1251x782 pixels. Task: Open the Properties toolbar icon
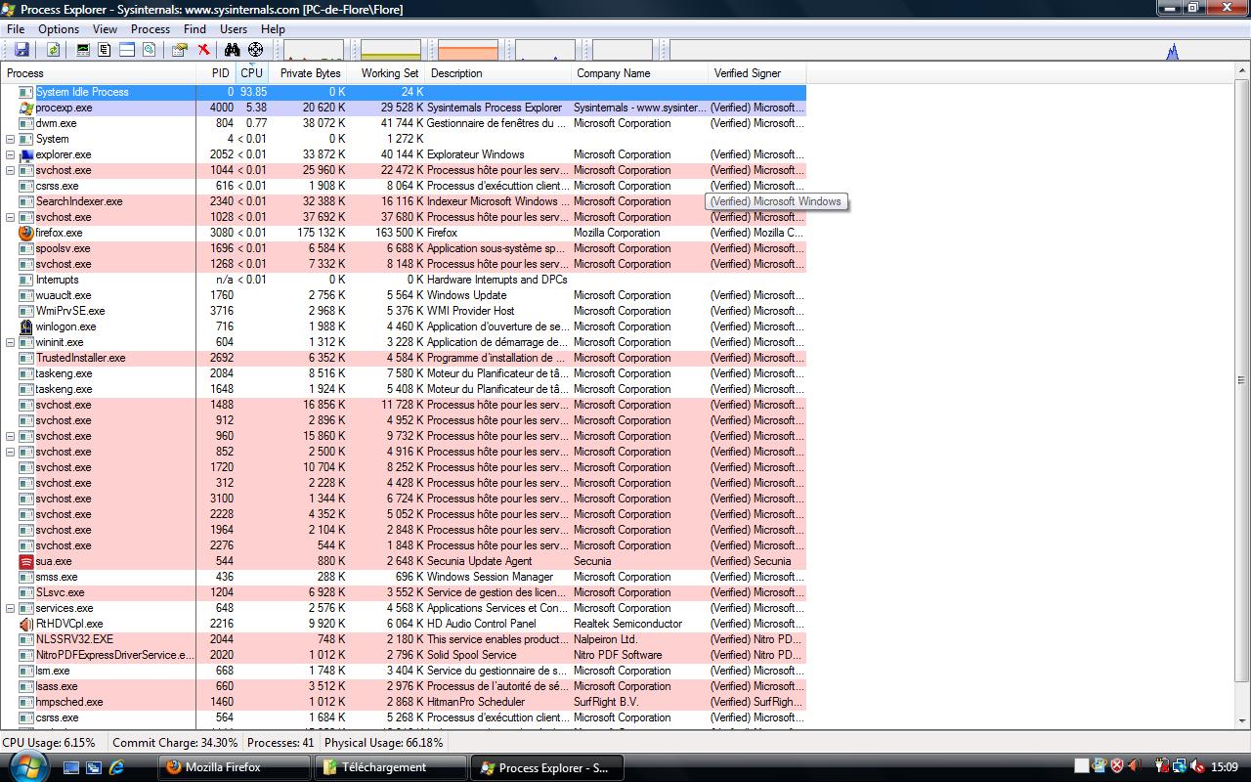coord(180,49)
